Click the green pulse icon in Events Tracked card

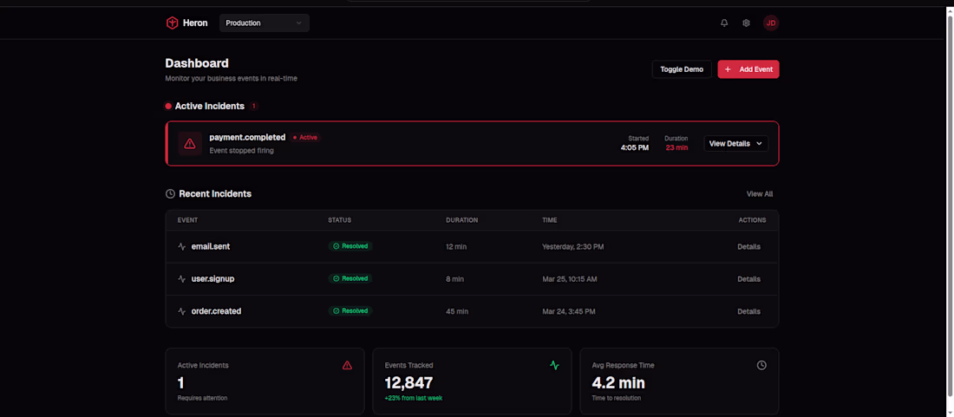tap(554, 365)
